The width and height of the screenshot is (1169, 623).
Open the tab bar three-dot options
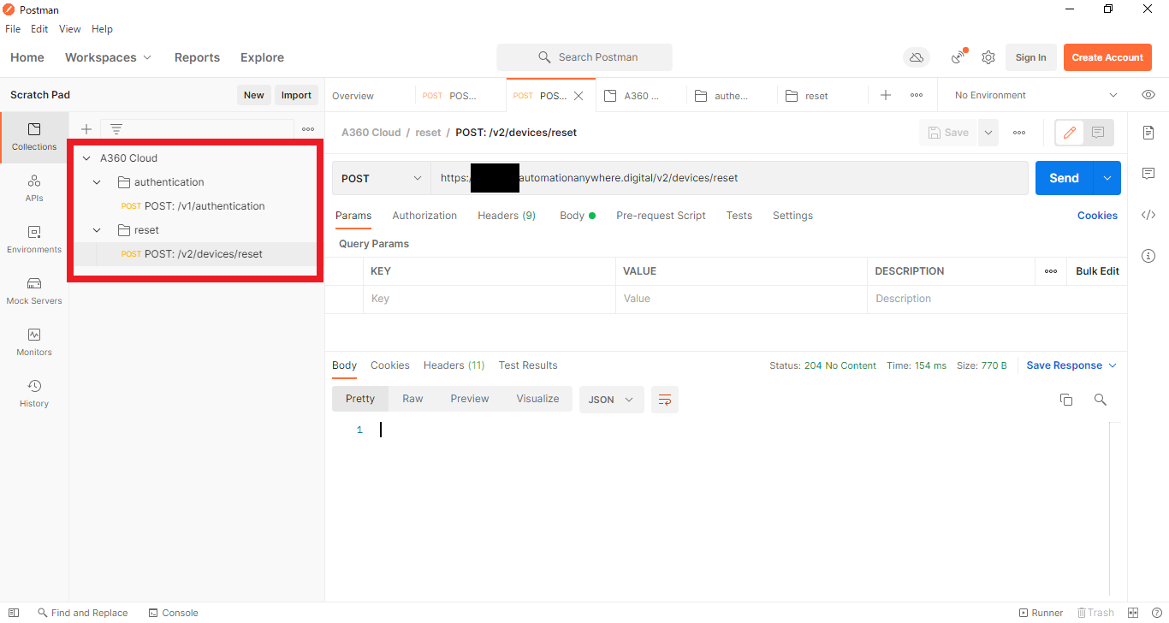pos(917,95)
